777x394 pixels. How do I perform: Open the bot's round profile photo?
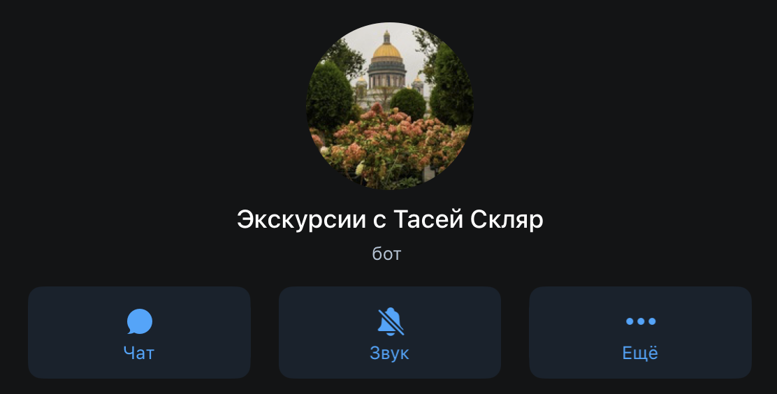389,105
